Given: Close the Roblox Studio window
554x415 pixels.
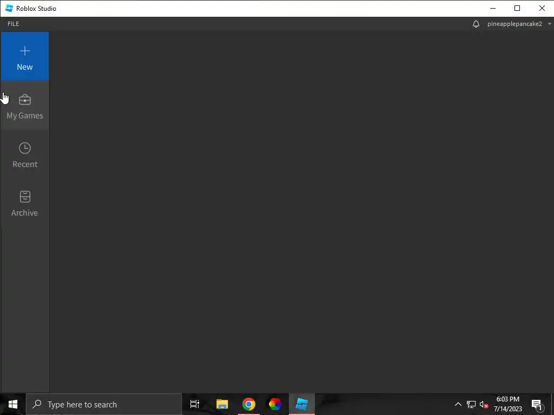Looking at the screenshot, I should (542, 8).
